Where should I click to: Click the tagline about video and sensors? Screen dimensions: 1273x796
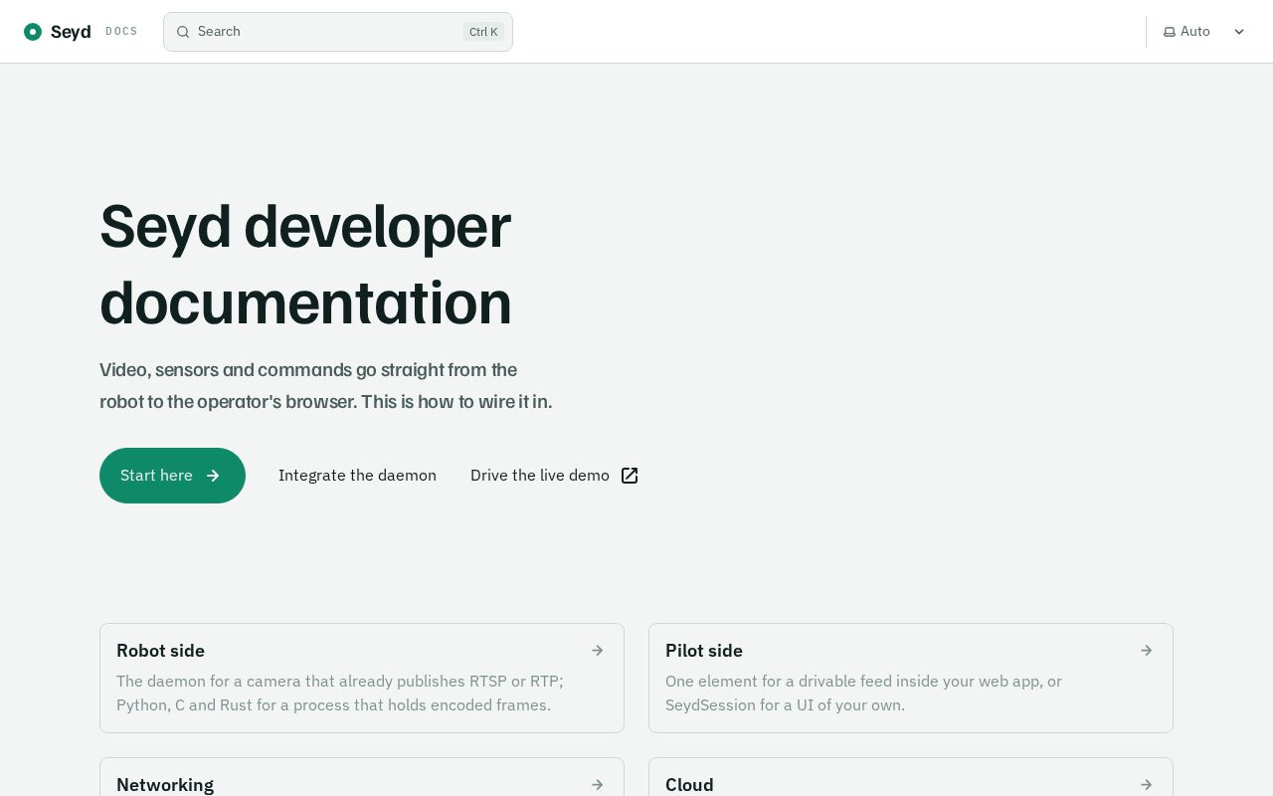[x=325, y=386]
